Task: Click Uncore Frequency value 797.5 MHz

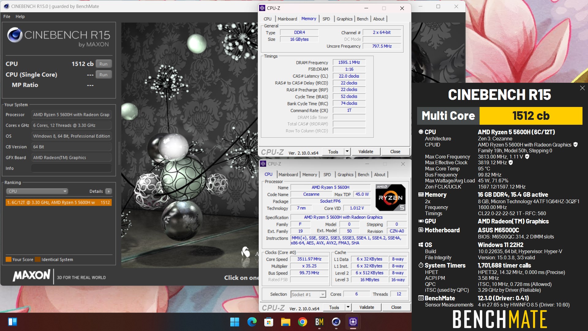Action: coord(382,46)
